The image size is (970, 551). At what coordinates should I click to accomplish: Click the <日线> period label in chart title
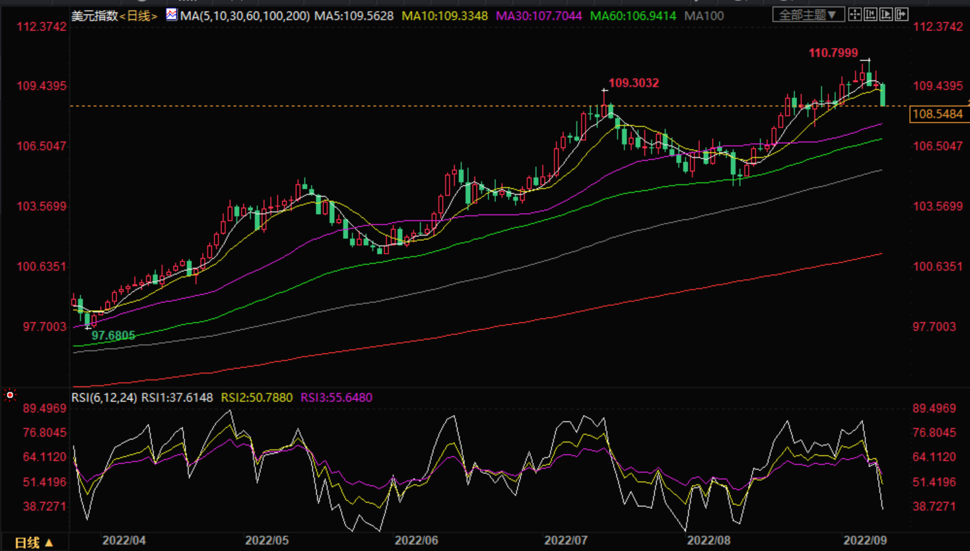coord(138,16)
